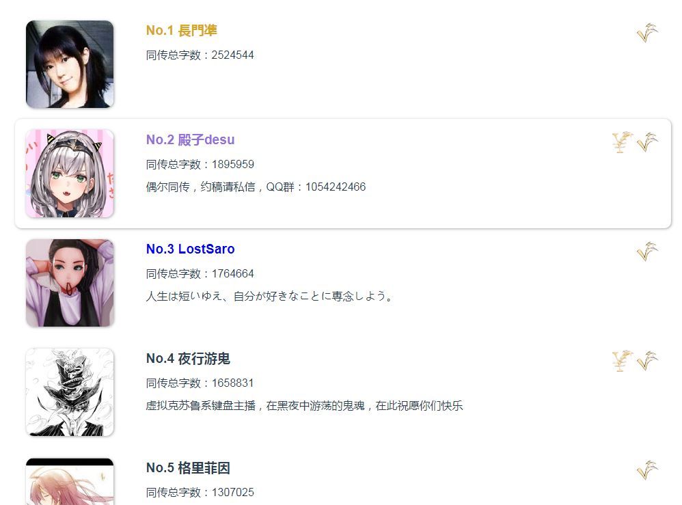
Task: Click the yen wheat badge of 殿子desu
Action: pos(623,142)
